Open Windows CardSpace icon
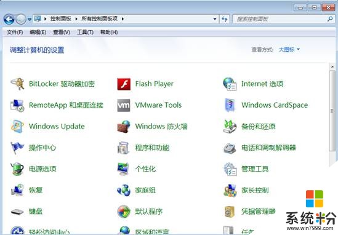 pos(230,105)
